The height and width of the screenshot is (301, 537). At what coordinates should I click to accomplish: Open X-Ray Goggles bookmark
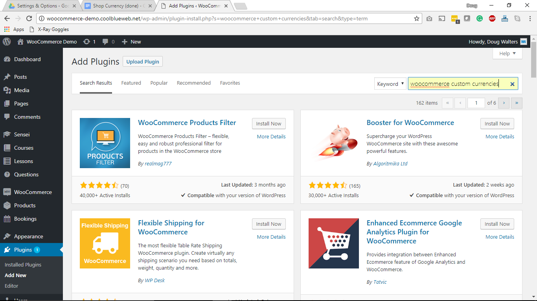click(x=50, y=29)
